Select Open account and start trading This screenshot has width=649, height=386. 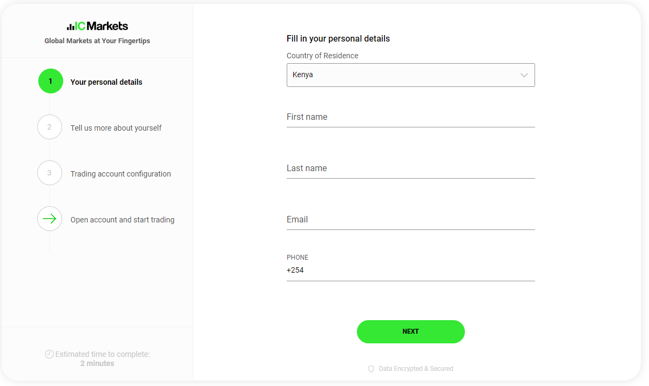[122, 220]
